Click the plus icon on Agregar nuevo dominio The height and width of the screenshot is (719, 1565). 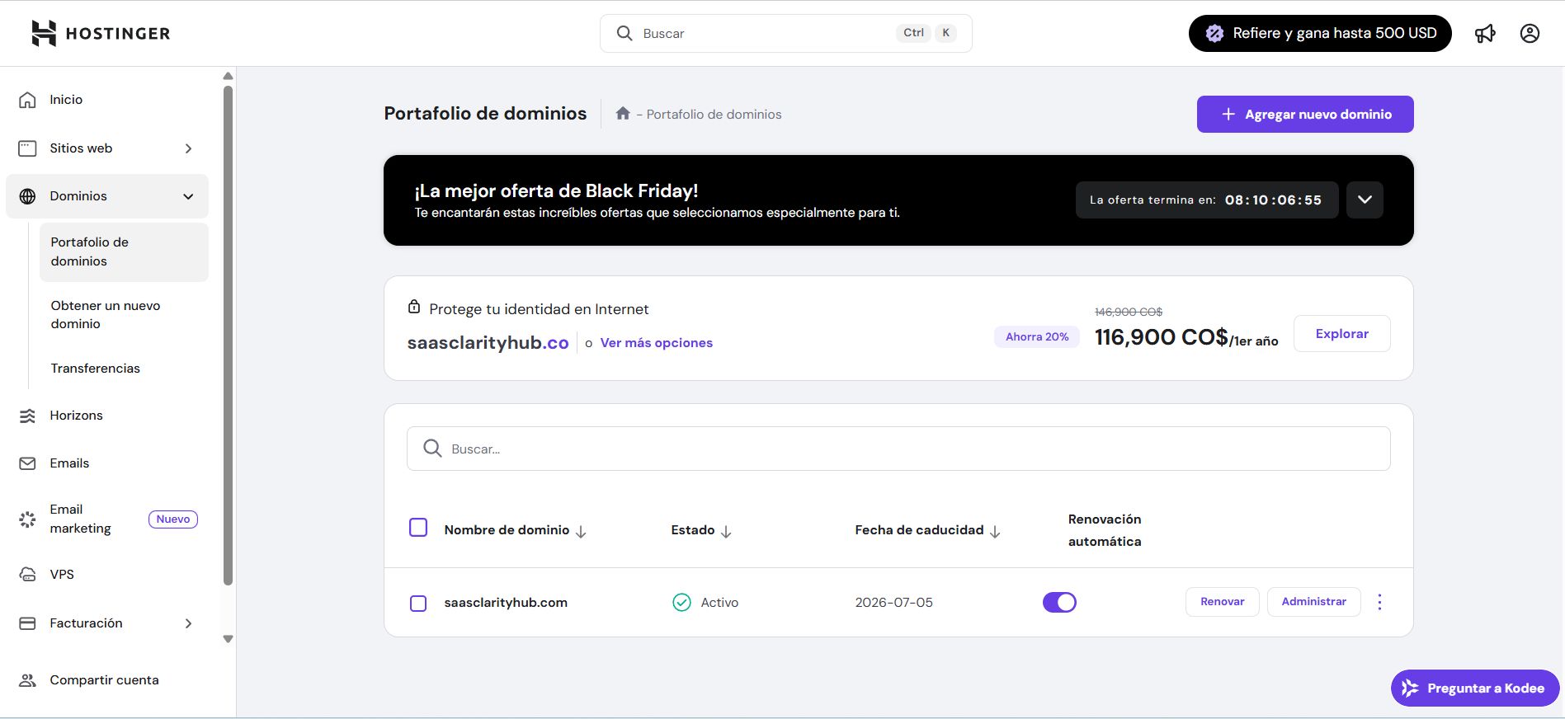(x=1228, y=114)
